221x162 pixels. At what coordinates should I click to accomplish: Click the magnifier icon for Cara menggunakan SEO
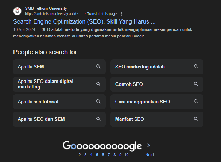coord(196,102)
